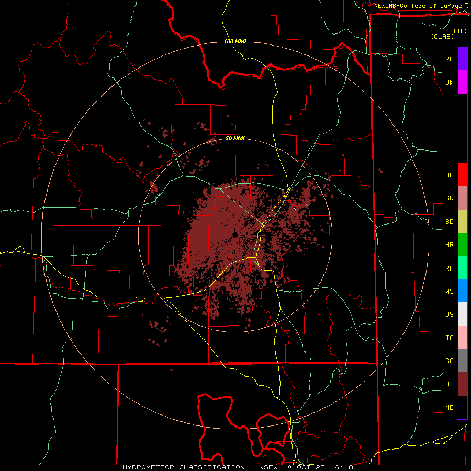Click the HYDROMETEOR CLASSIFICATION title text
The width and height of the screenshot is (471, 471).
click(184, 467)
